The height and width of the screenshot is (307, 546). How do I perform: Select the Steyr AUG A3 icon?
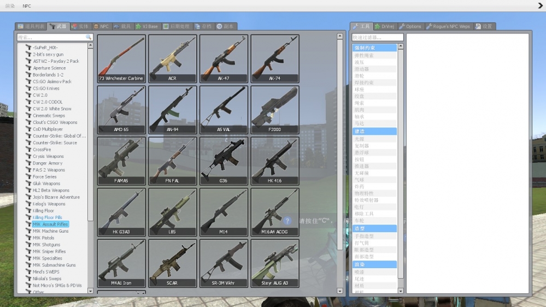point(275,263)
